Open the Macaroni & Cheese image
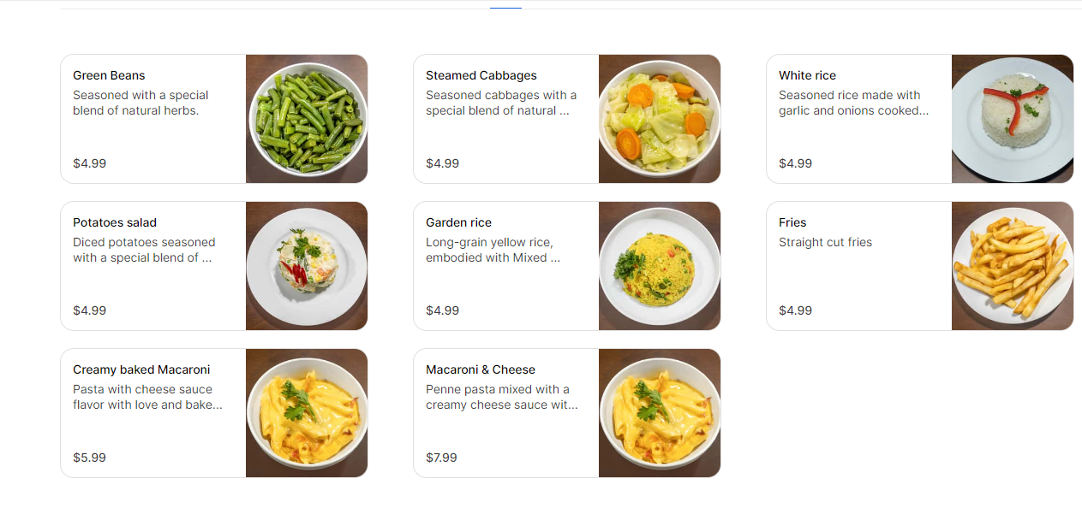 (660, 413)
